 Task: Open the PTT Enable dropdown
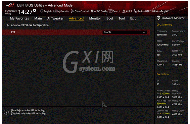125,32
